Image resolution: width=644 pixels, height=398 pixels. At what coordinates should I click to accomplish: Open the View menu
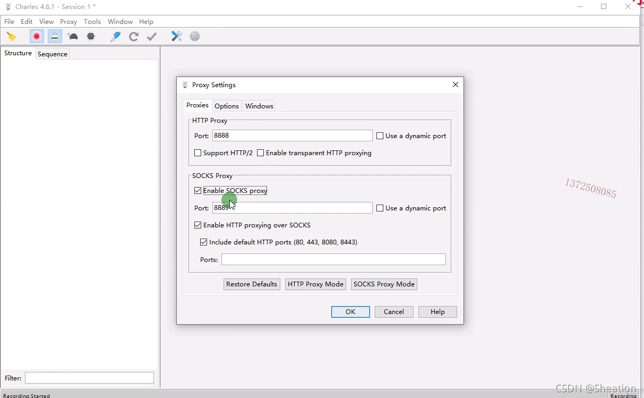pyautogui.click(x=46, y=22)
